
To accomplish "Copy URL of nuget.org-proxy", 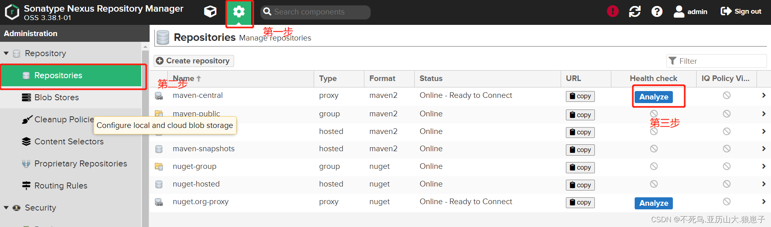I will [580, 203].
